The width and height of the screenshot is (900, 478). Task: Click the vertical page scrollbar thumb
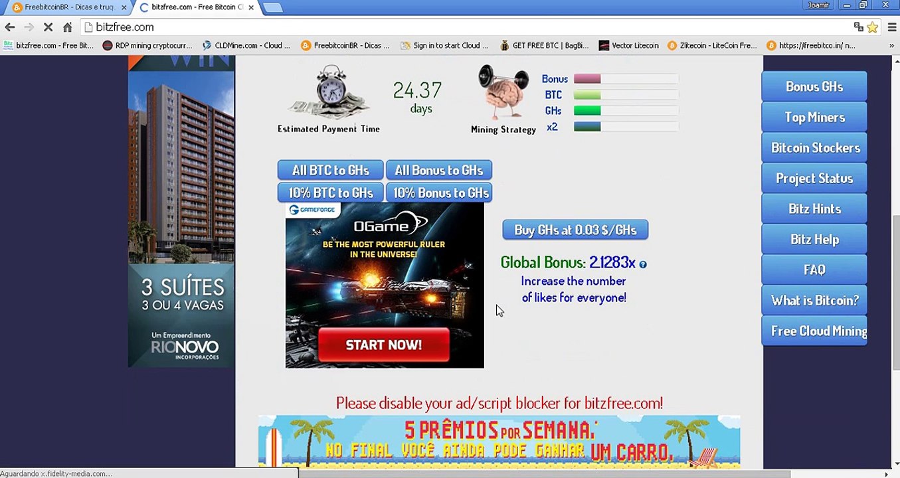[895, 292]
